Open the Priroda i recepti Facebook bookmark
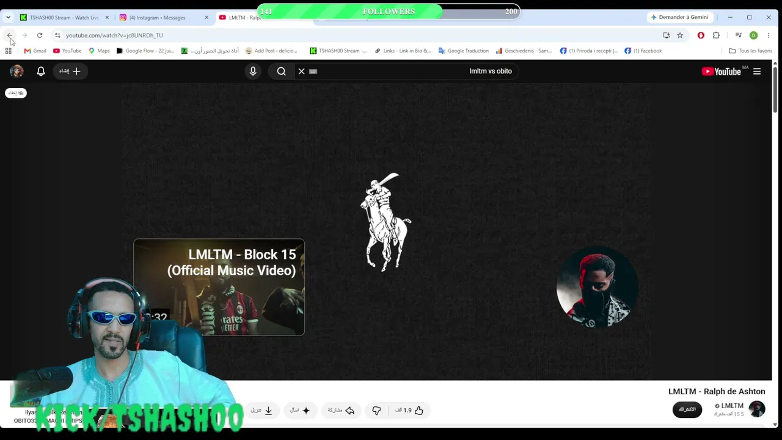 coord(588,51)
